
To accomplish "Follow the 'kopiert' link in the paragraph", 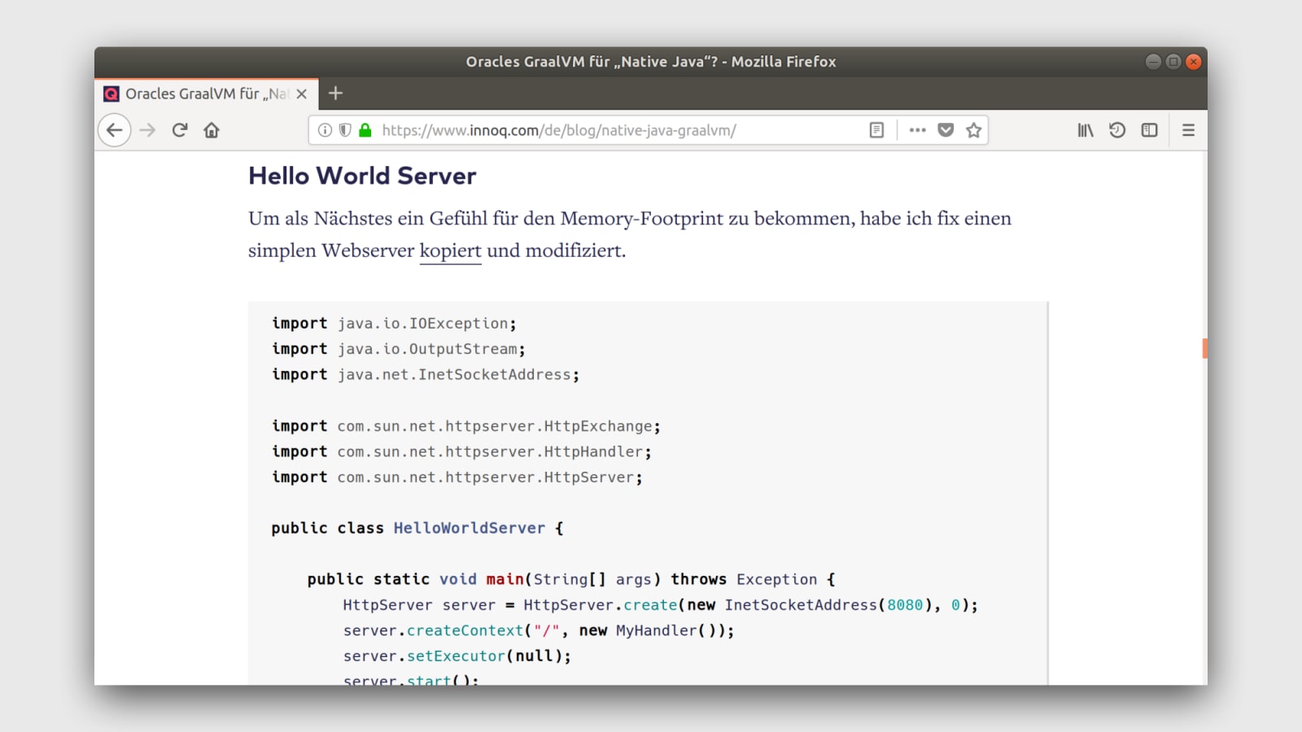I will (451, 251).
